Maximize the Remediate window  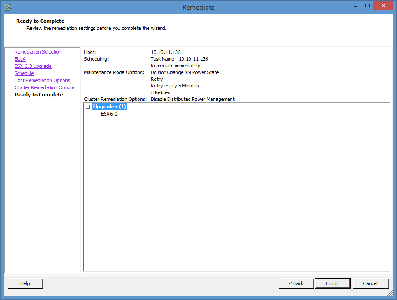(x=367, y=5)
